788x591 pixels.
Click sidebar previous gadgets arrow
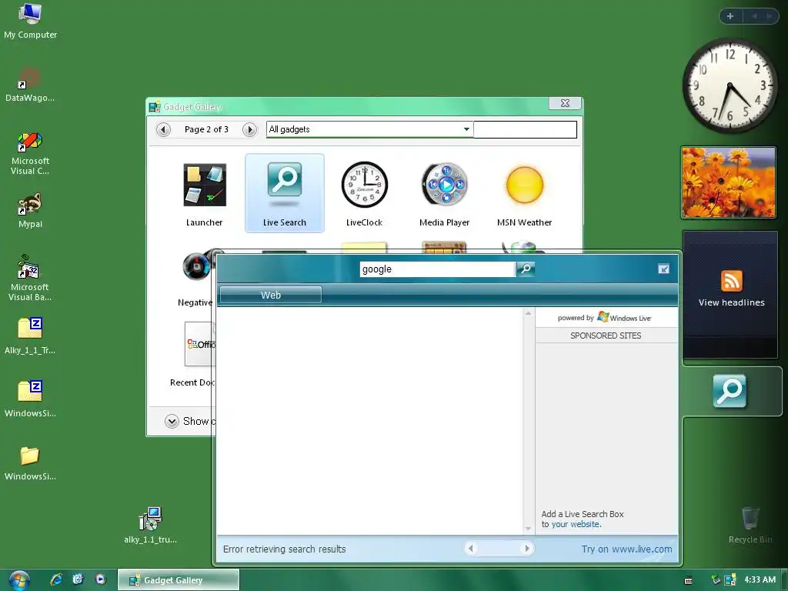pyautogui.click(x=754, y=16)
